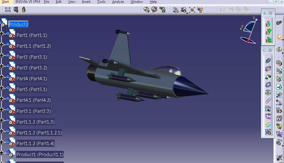The width and height of the screenshot is (284, 163).
Task: Click the Fix Together paperclip icon
Action: (268, 101)
